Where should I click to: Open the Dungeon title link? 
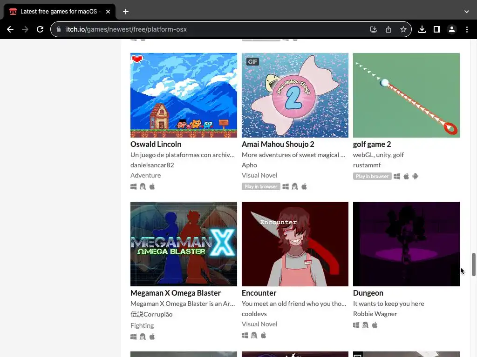point(368,293)
